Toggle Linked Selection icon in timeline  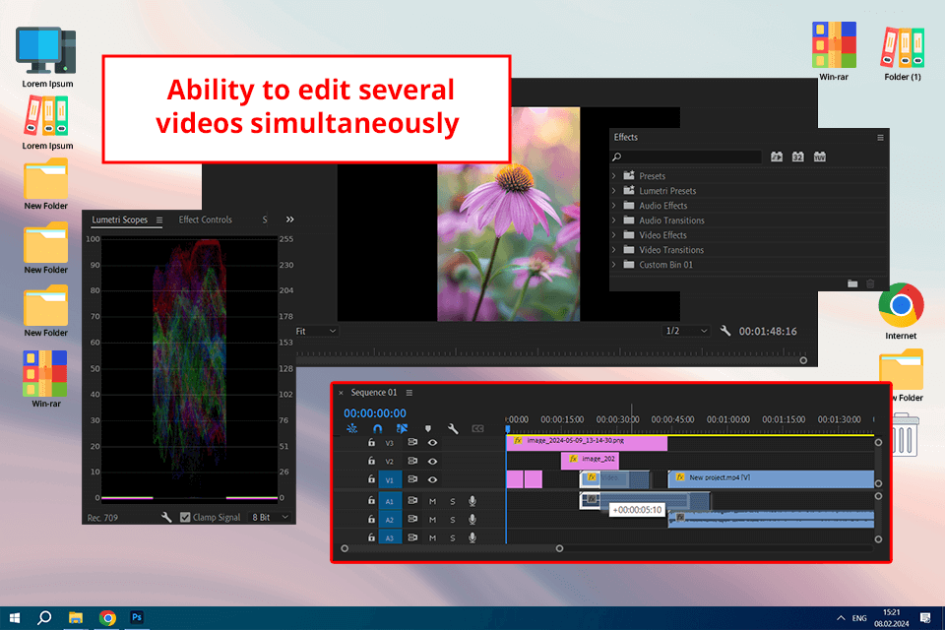(x=402, y=428)
